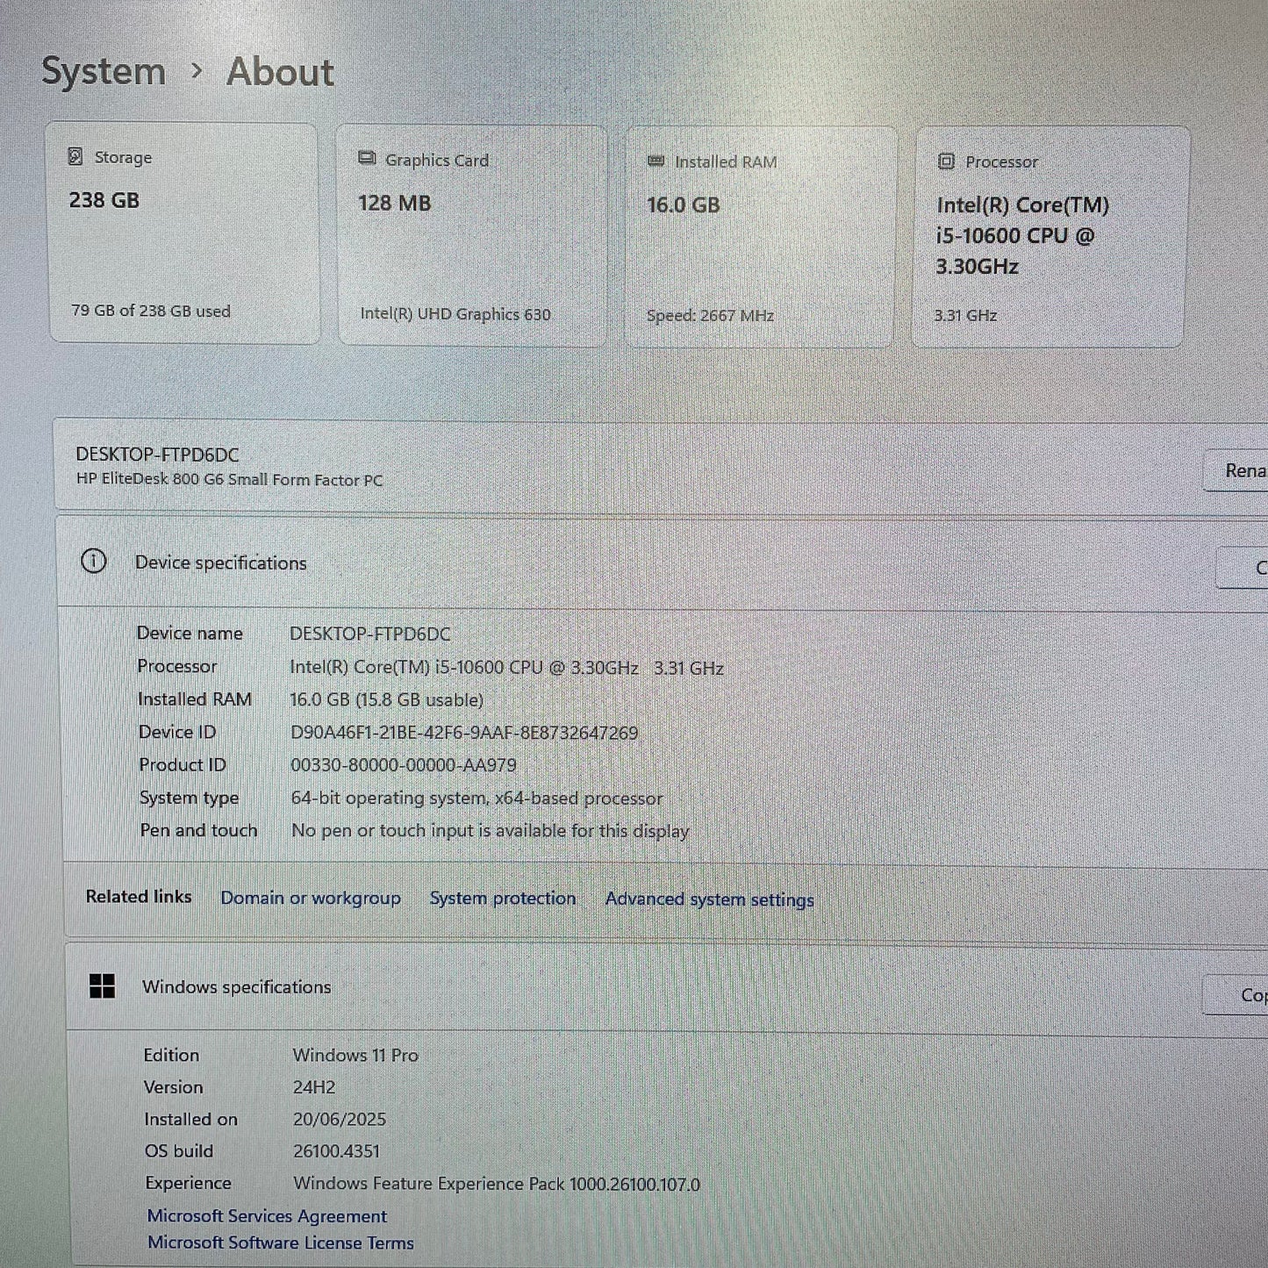Open Microsoft Software License Terms
This screenshot has width=1268, height=1268.
(x=281, y=1243)
